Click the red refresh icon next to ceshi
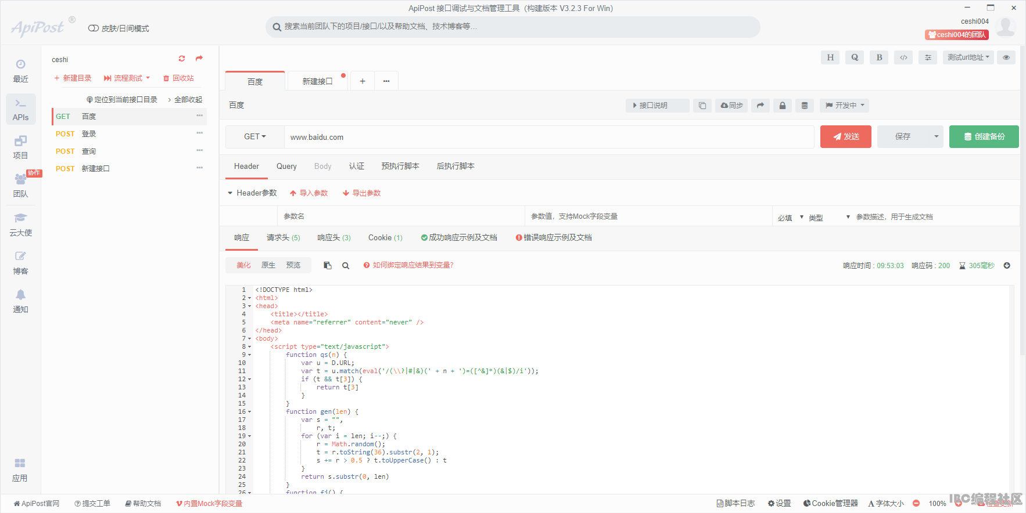 (182, 59)
